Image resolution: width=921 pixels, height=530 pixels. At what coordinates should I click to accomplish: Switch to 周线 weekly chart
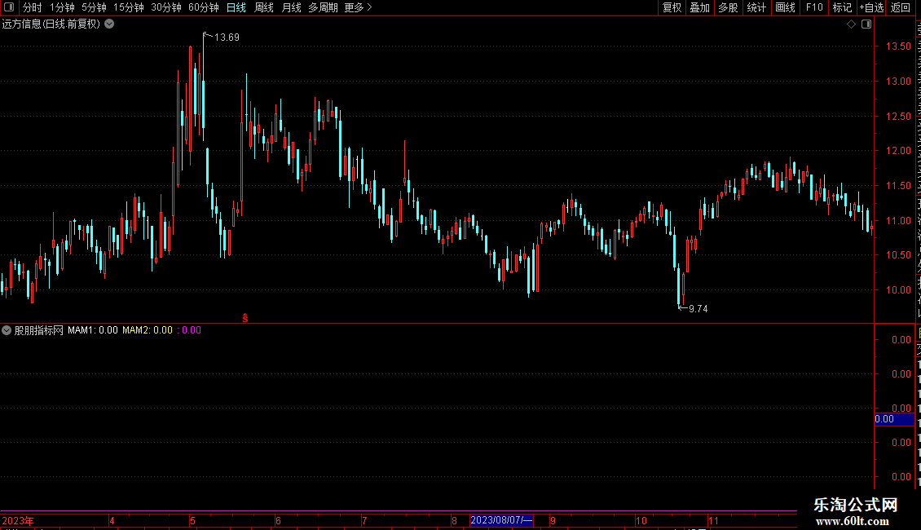pyautogui.click(x=264, y=7)
